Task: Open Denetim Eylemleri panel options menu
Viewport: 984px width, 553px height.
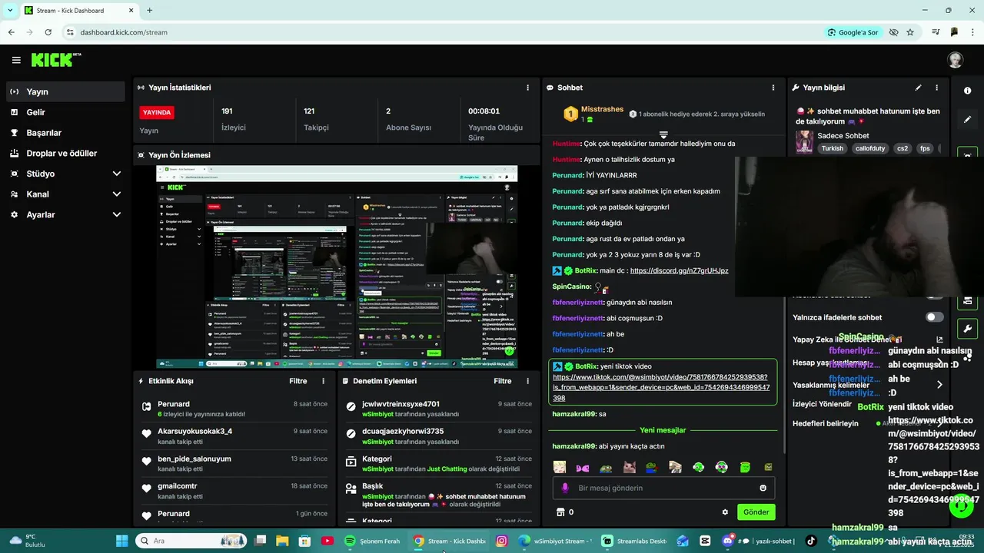Action: [527, 381]
